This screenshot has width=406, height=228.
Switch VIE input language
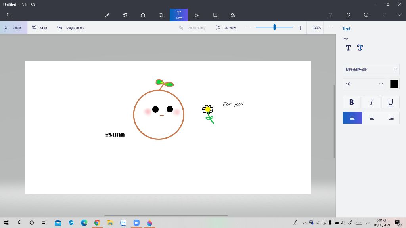click(368, 222)
